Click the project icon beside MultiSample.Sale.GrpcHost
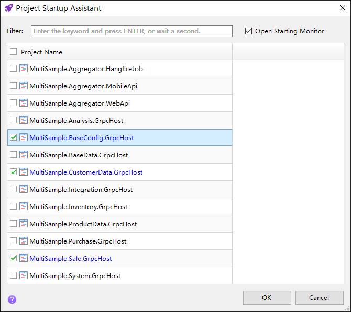 pos(24,258)
